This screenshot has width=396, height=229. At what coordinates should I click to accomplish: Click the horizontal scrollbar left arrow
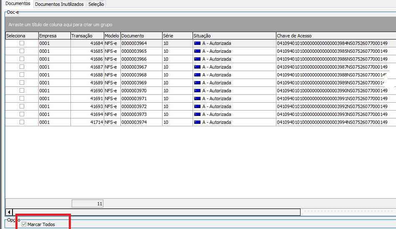pos(9,212)
